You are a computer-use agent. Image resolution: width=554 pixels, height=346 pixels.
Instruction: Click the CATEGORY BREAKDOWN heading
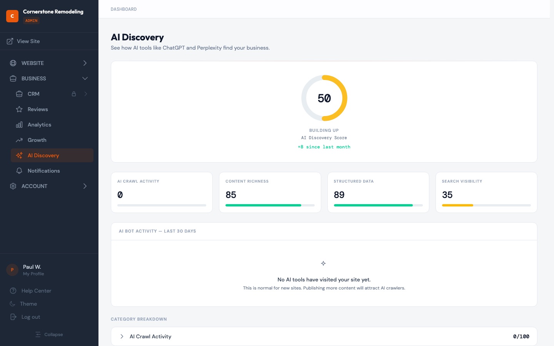click(139, 319)
